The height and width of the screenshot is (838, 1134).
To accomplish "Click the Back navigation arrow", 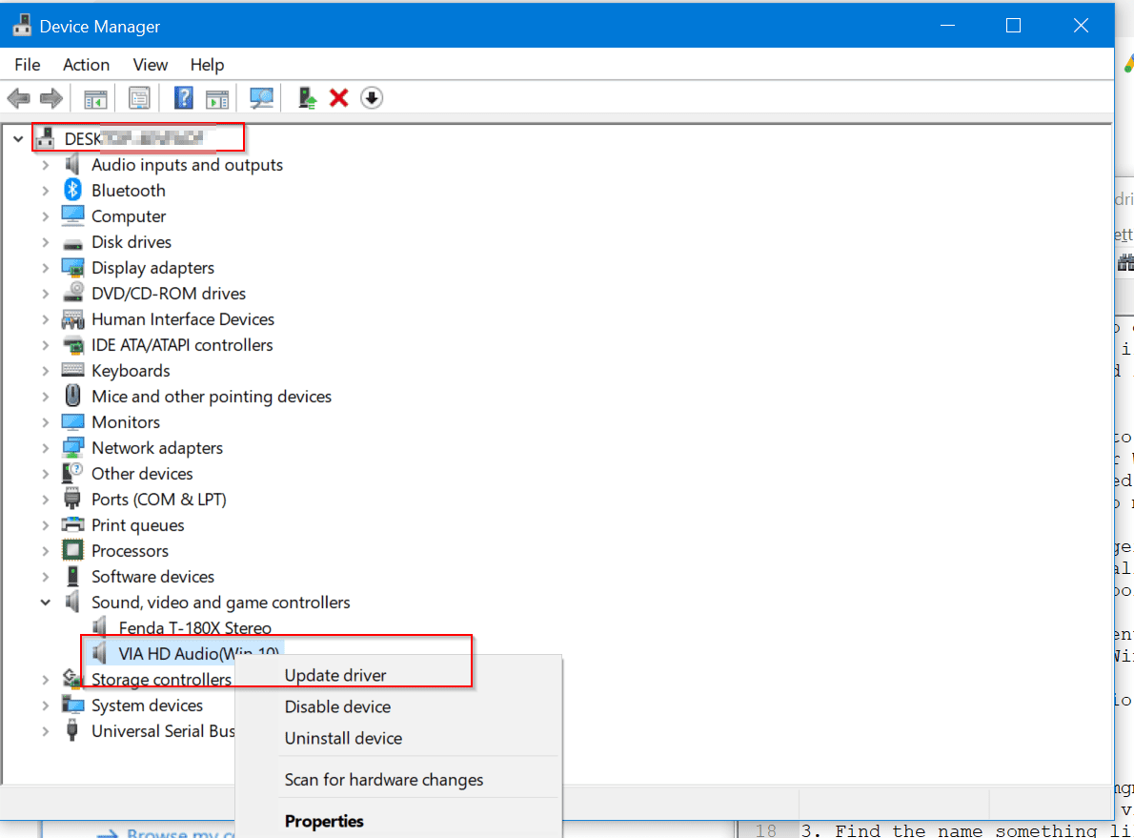I will tap(19, 97).
